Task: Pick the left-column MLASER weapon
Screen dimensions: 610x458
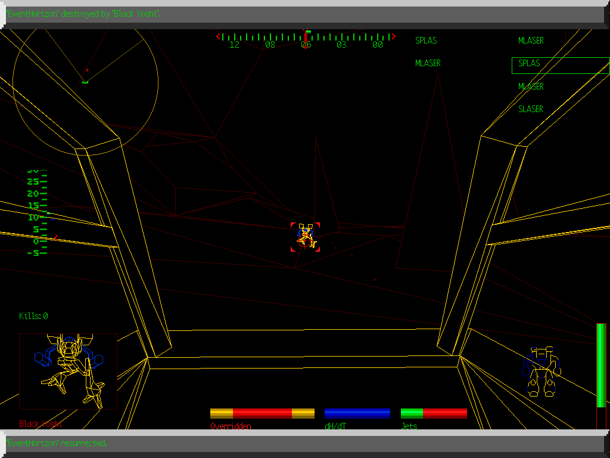Action: pyautogui.click(x=428, y=63)
